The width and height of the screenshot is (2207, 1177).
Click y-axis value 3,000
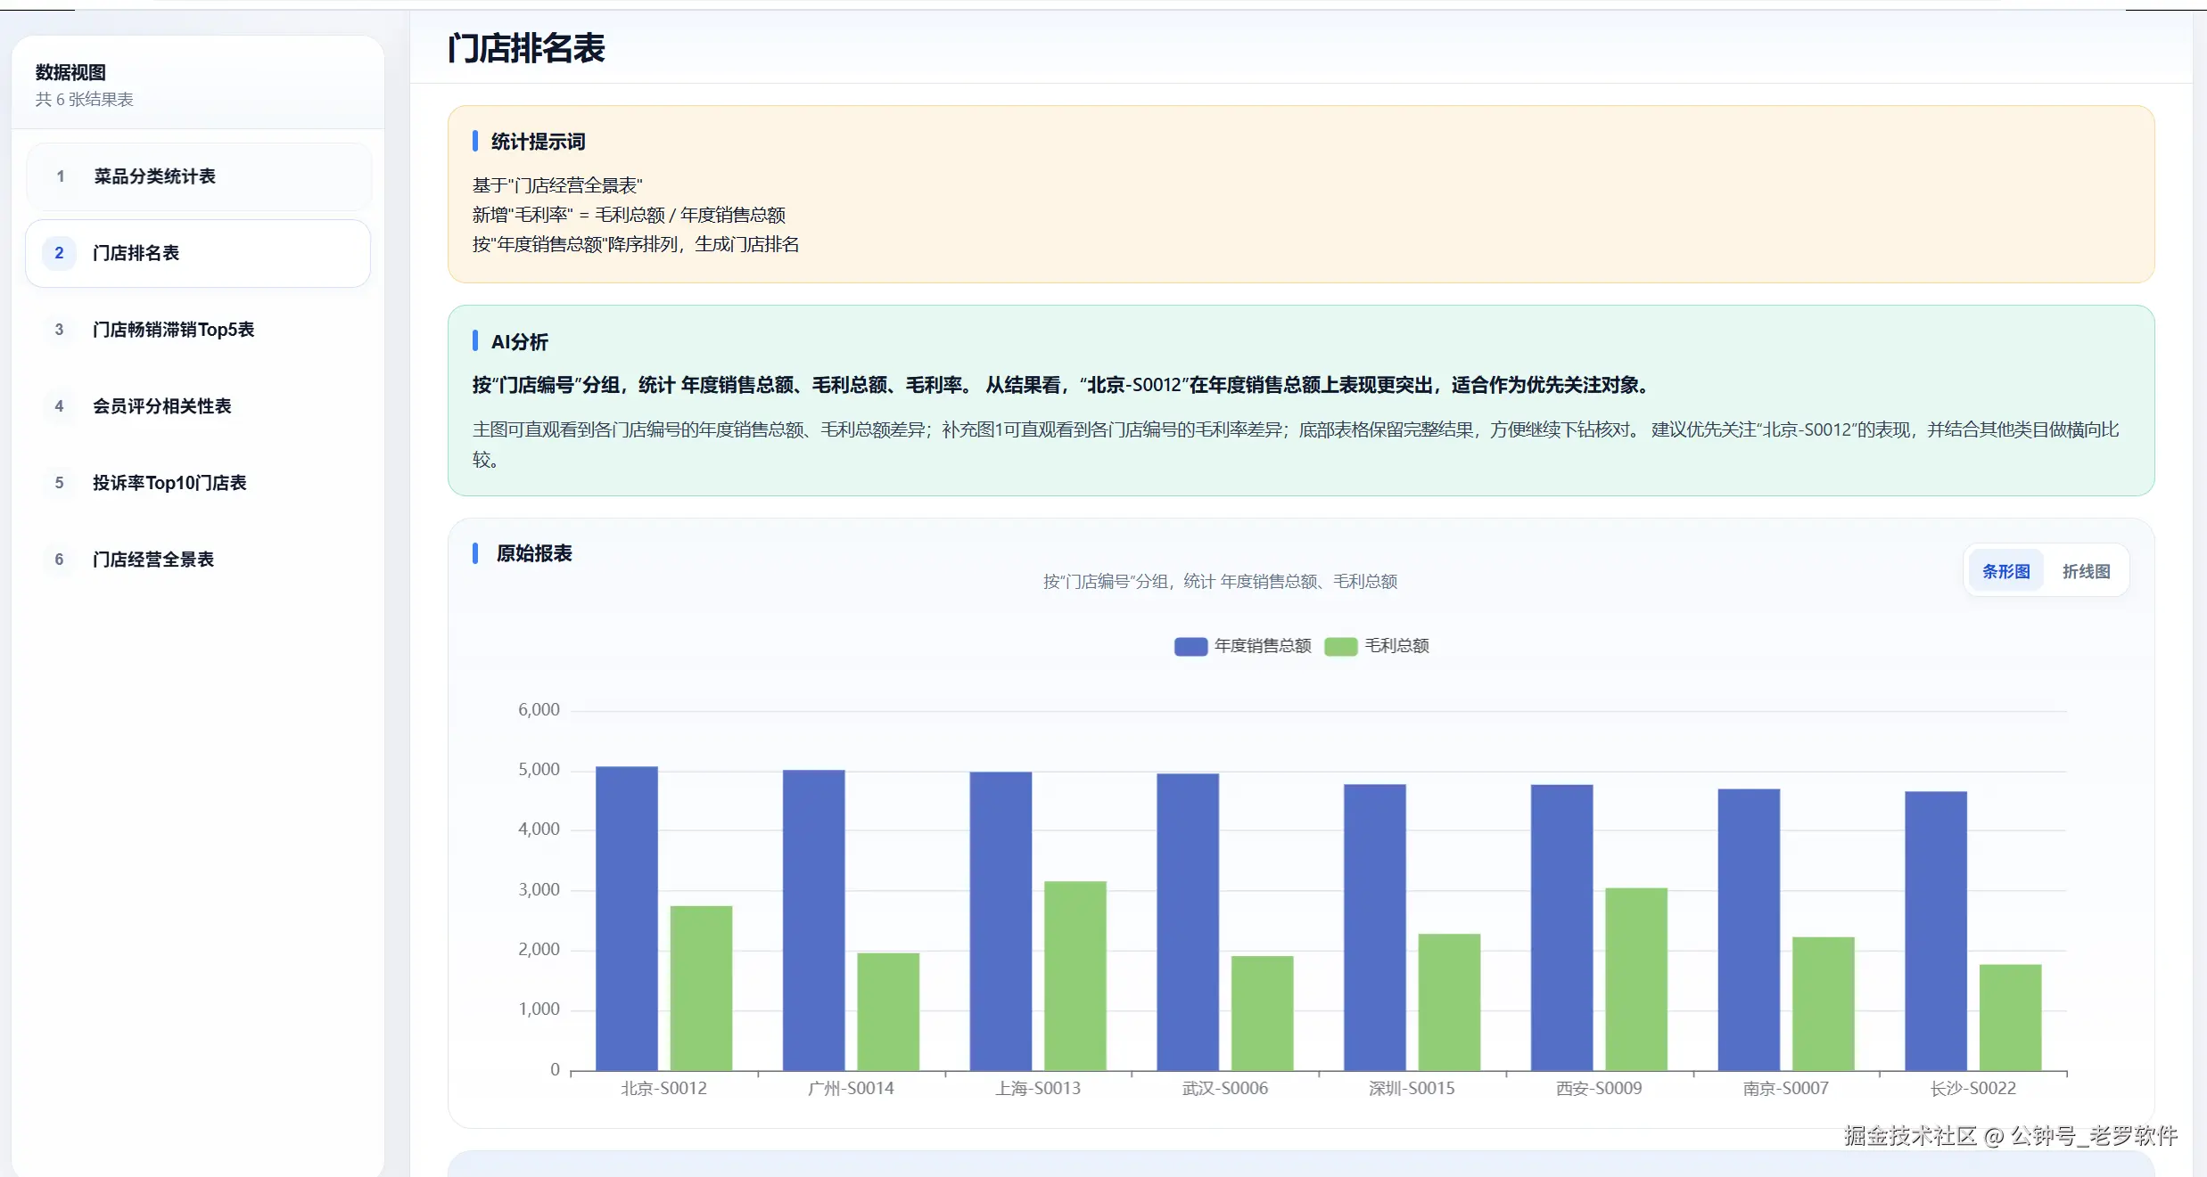pyautogui.click(x=539, y=889)
